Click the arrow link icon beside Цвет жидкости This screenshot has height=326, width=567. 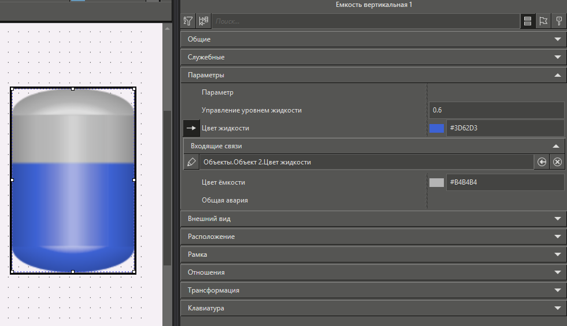point(191,128)
